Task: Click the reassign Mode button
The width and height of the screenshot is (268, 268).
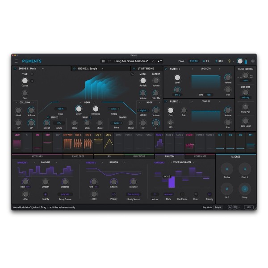Action: click(x=168, y=194)
